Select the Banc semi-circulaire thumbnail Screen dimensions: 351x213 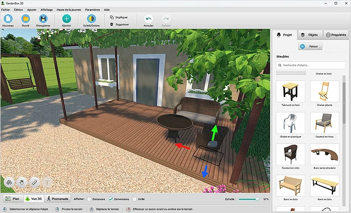(x=324, y=154)
